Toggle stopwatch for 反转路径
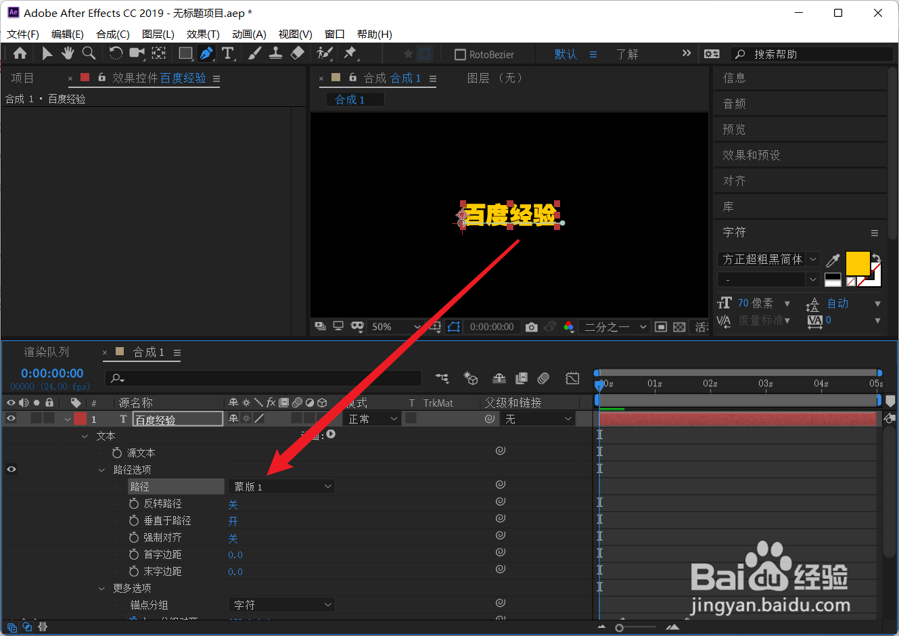899x636 pixels. pyautogui.click(x=134, y=503)
